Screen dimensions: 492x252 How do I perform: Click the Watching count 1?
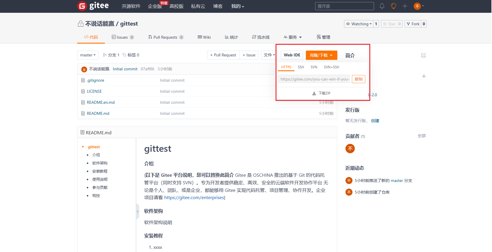pos(376,24)
